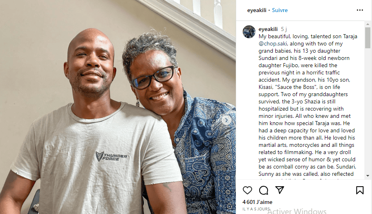372x214 pixels.
Task: Open comments via the speech bubble icon
Action: point(264,190)
